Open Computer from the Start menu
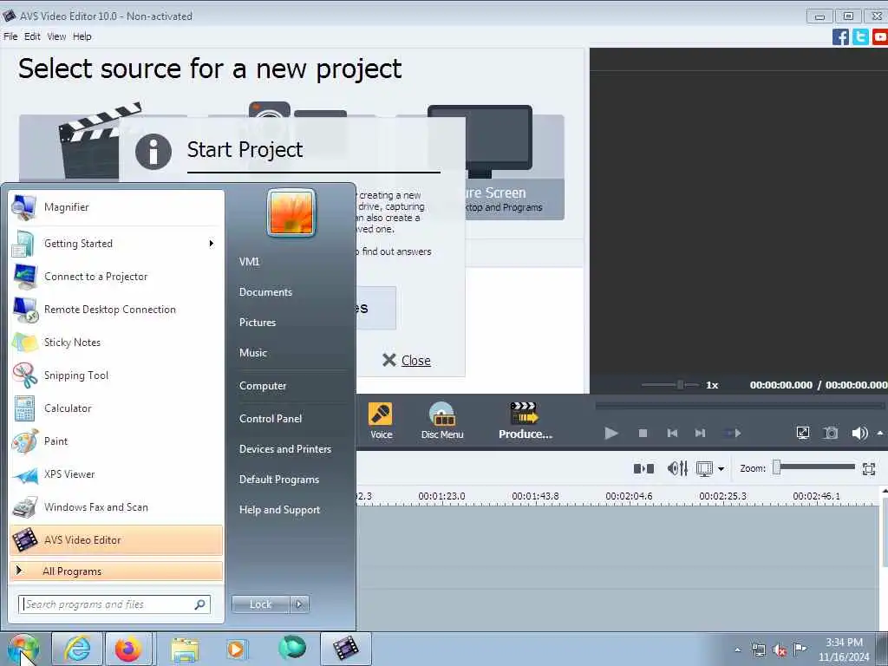This screenshot has height=666, width=888. (x=263, y=386)
